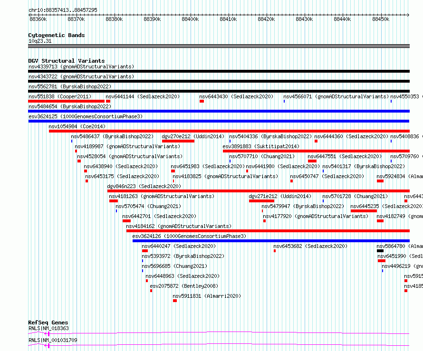Click nsv5705474 Chuang2021 label
Screen dimensions: 423x351
point(148,206)
